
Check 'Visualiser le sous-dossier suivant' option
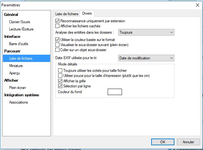pos(58,45)
